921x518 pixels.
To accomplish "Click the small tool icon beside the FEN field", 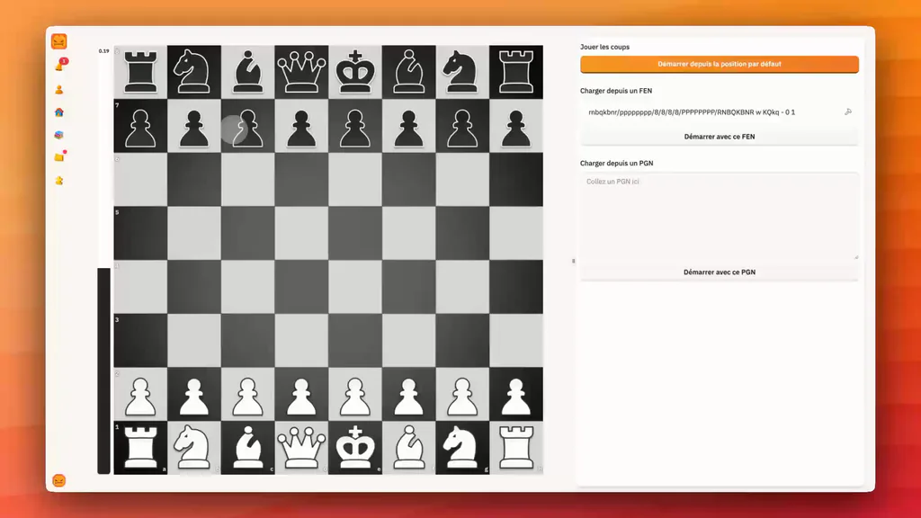I will [848, 112].
